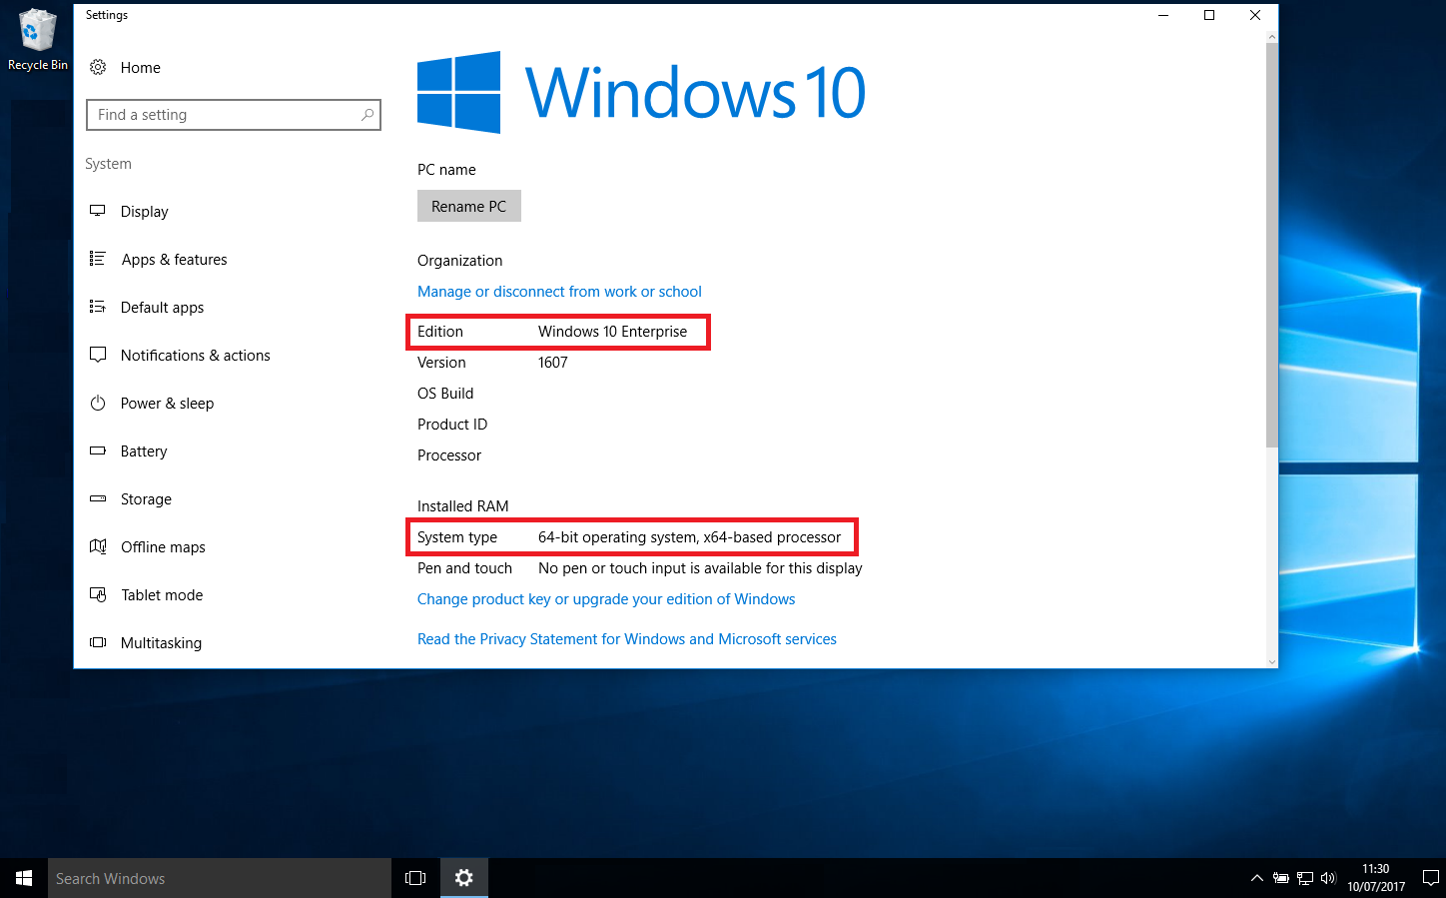This screenshot has height=898, width=1446.
Task: Open the volume control in system tray
Action: point(1328,878)
